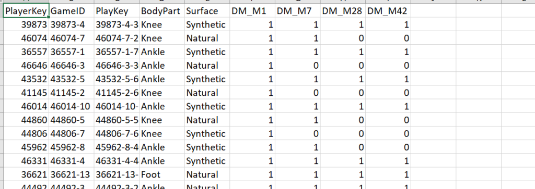Select the GameID cell 43532-5
The image size is (535, 189).
(72, 79)
